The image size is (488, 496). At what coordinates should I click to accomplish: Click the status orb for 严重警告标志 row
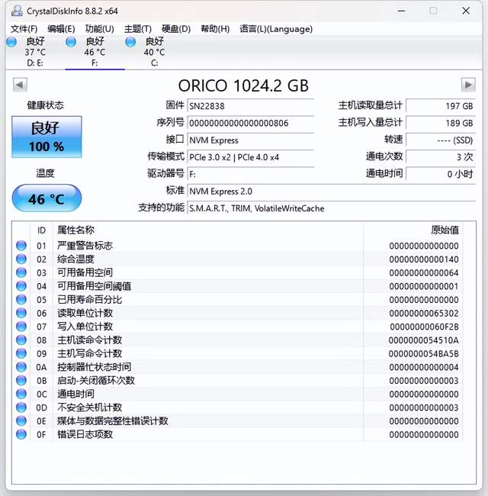(x=21, y=246)
